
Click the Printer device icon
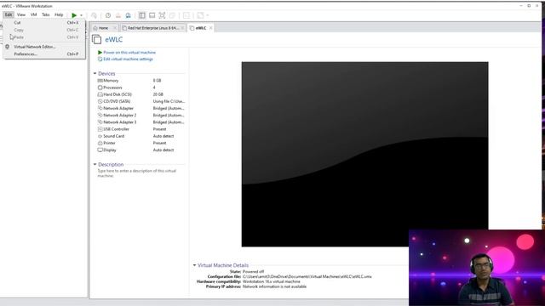click(100, 143)
